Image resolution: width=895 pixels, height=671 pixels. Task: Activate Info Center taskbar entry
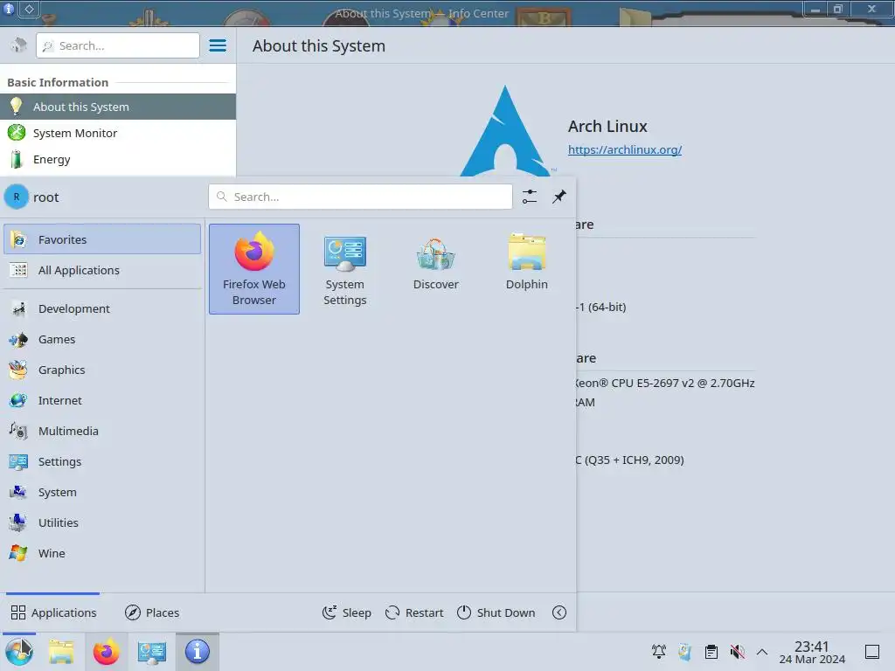tap(197, 652)
